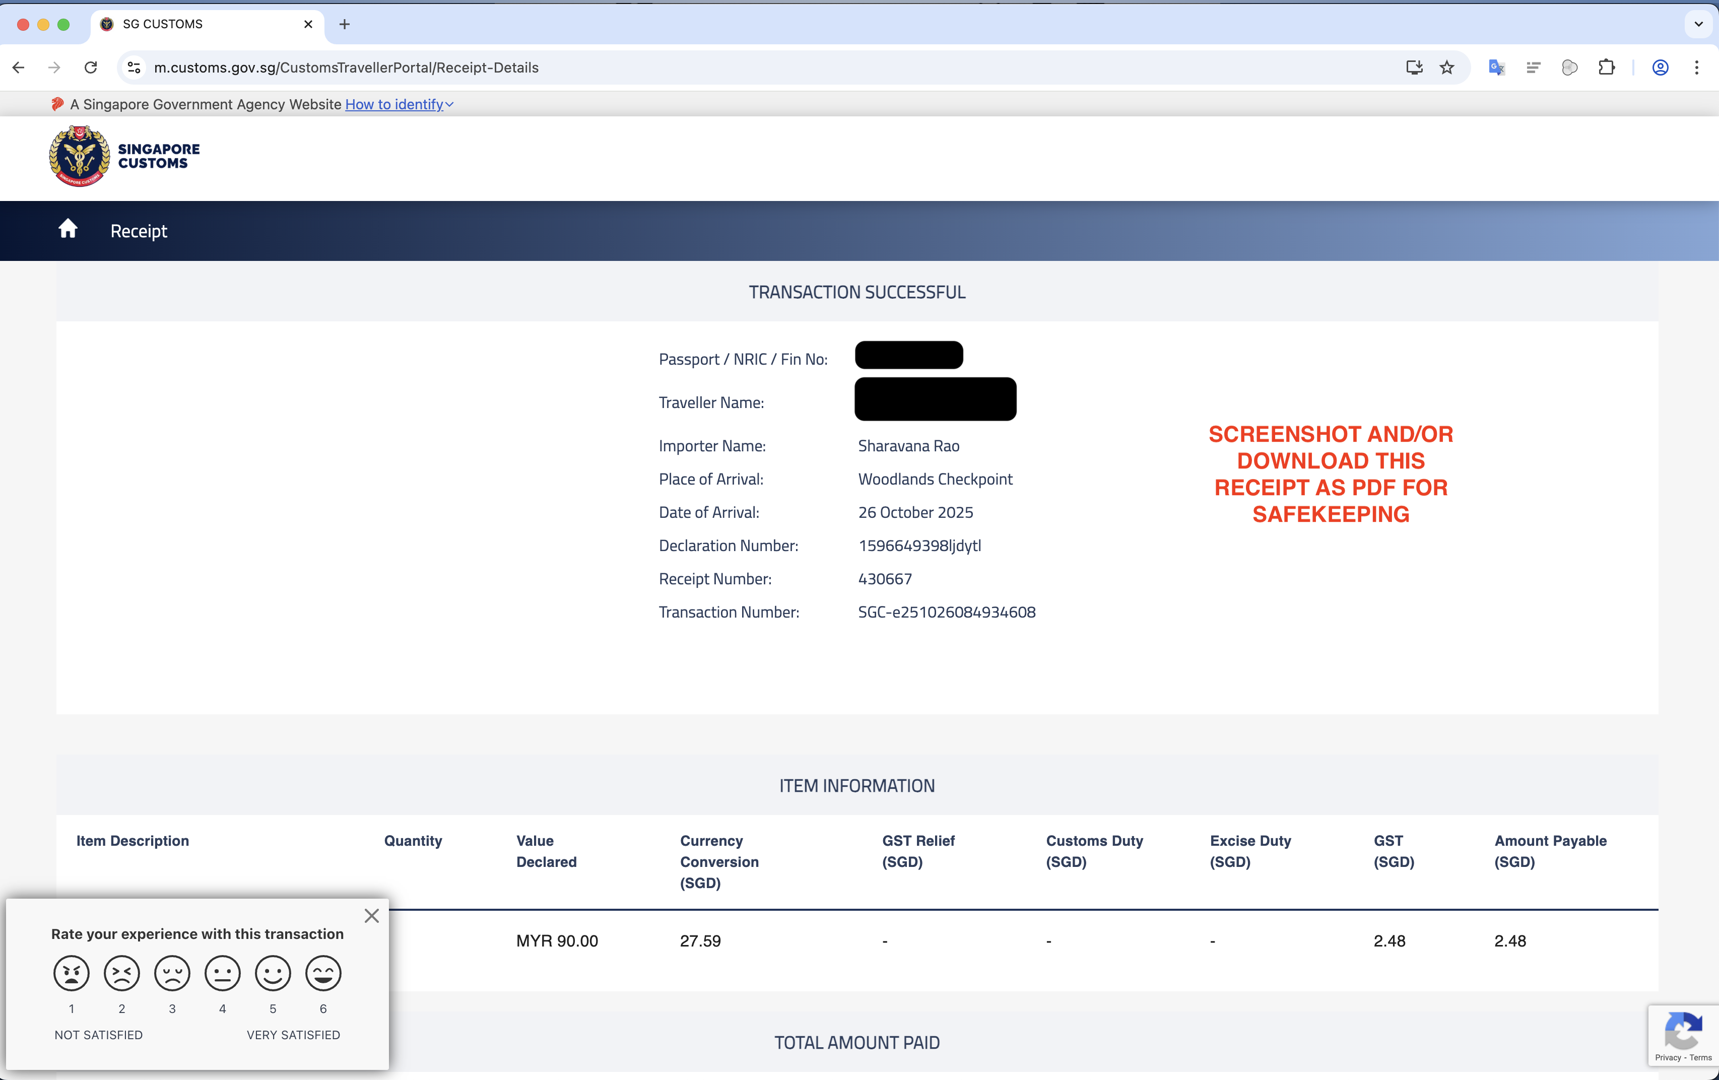Dismiss the transaction rating popup

point(371,915)
